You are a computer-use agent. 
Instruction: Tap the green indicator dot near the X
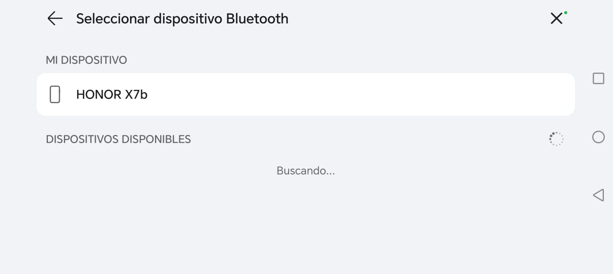tap(566, 13)
